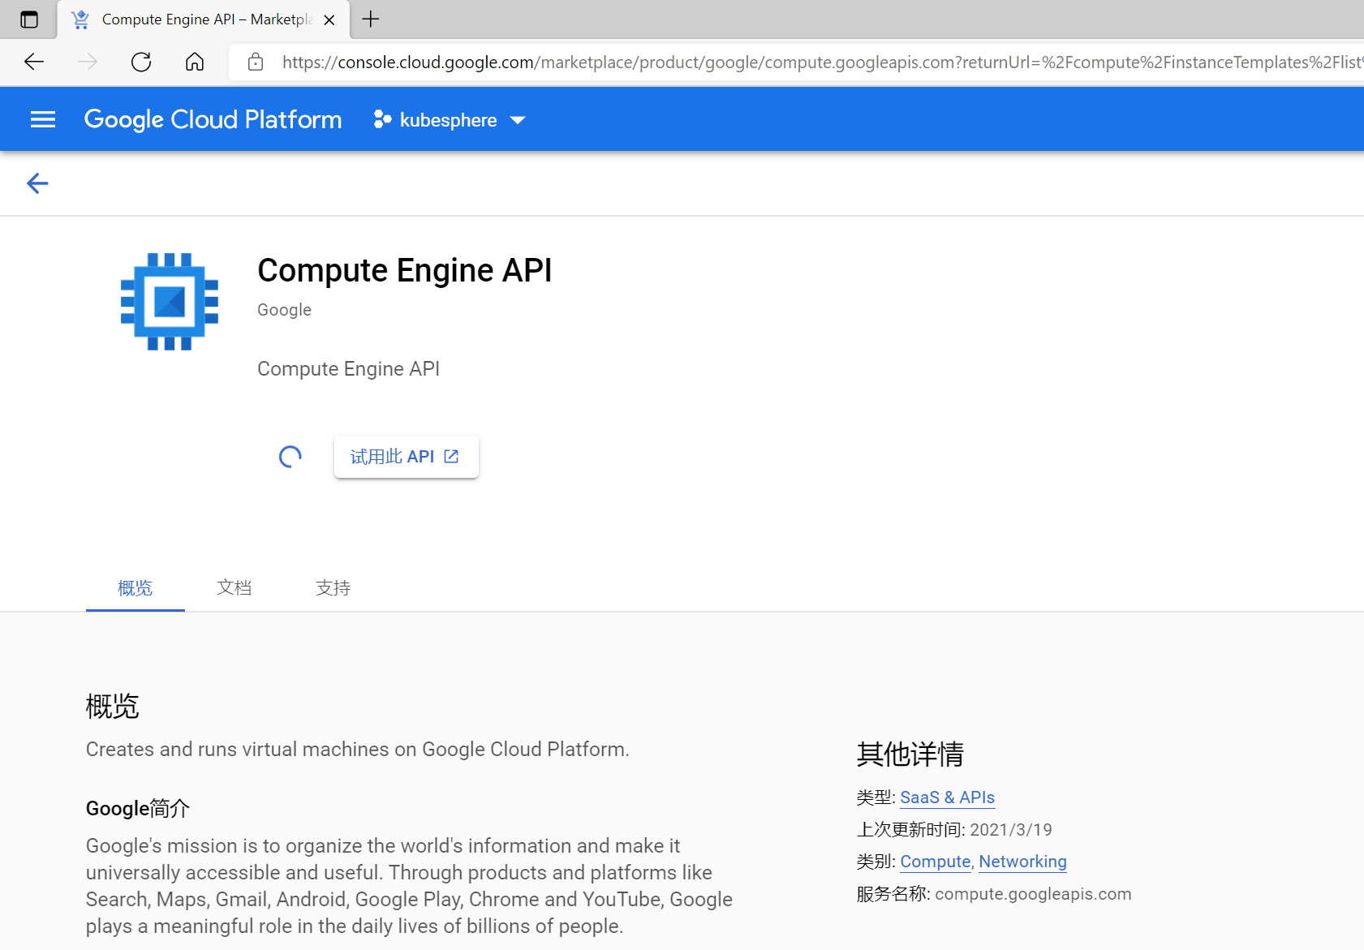Switch to the 支持 tab
The width and height of the screenshot is (1364, 950).
click(333, 587)
